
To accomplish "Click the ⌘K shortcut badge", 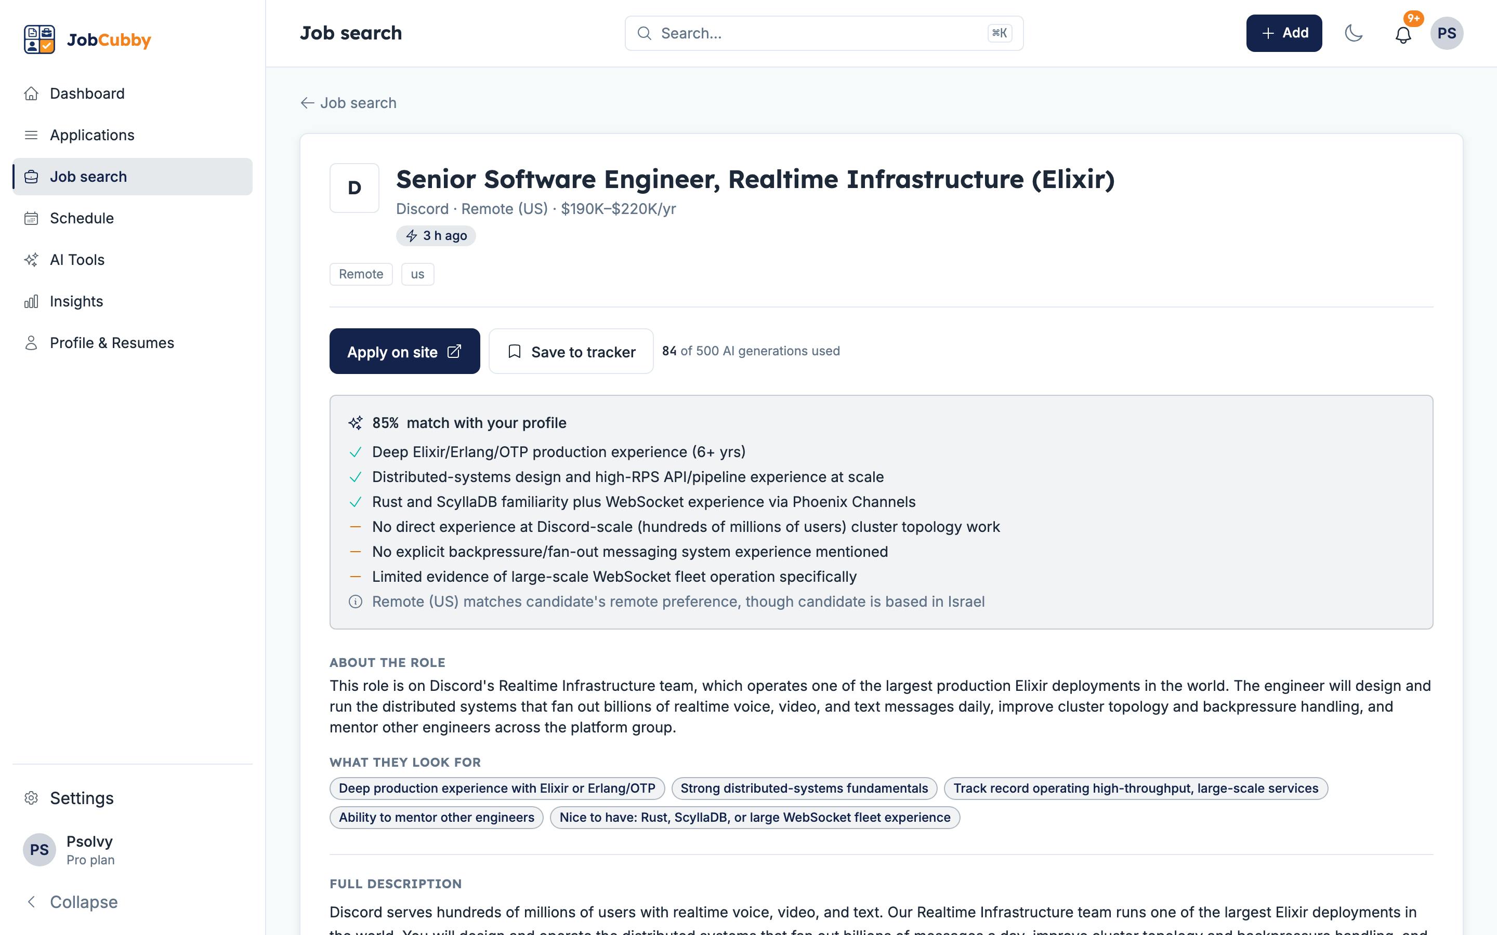I will click(1000, 33).
